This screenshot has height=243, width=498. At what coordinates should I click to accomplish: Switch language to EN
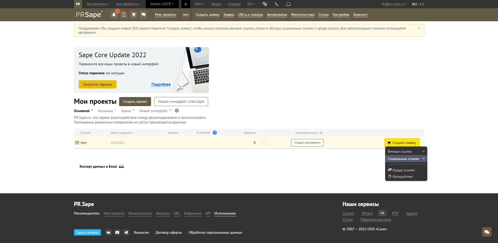click(422, 4)
